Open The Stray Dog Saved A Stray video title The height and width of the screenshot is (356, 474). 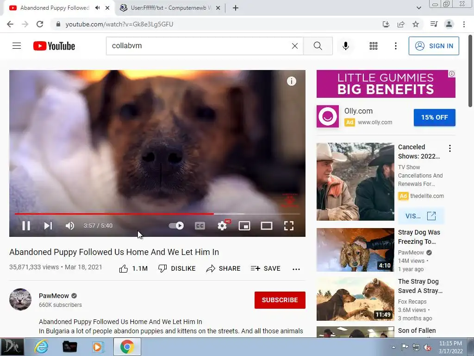click(x=420, y=286)
